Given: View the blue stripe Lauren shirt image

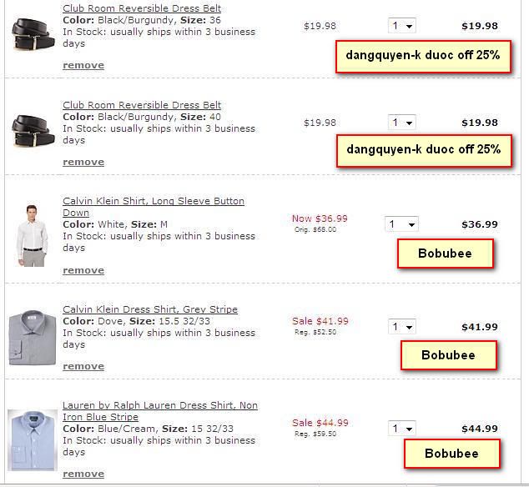Looking at the screenshot, I should (x=32, y=439).
